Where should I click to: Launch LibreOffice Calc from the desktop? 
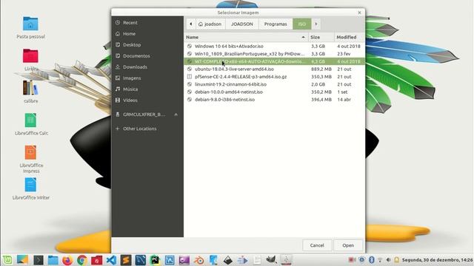pyautogui.click(x=30, y=123)
